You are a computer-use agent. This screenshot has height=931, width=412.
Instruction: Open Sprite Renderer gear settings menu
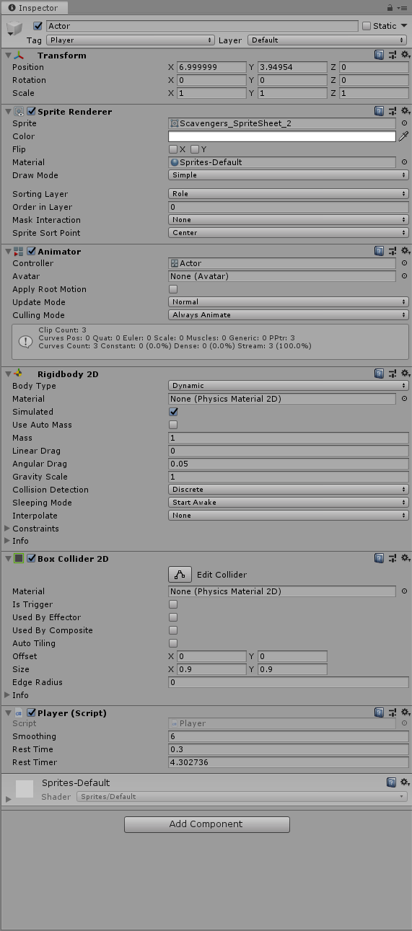pyautogui.click(x=406, y=111)
